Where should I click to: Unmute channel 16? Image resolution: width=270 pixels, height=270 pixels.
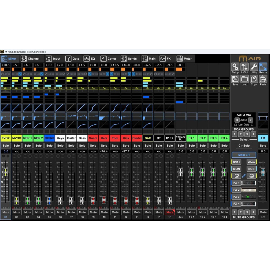coord(170,212)
